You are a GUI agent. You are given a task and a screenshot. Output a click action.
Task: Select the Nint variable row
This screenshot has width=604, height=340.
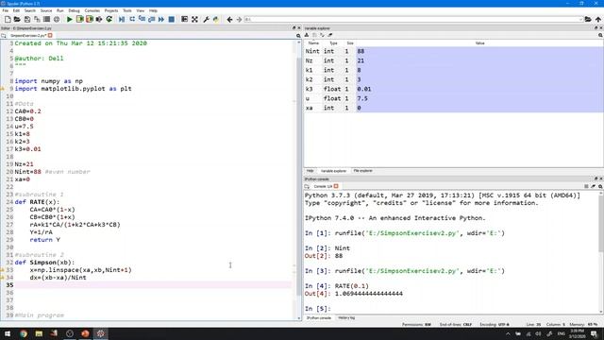click(454, 51)
